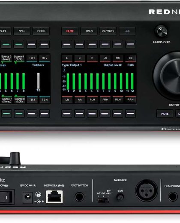Click the 12V DC power input jack
The height and width of the screenshot is (223, 180).
point(27,197)
